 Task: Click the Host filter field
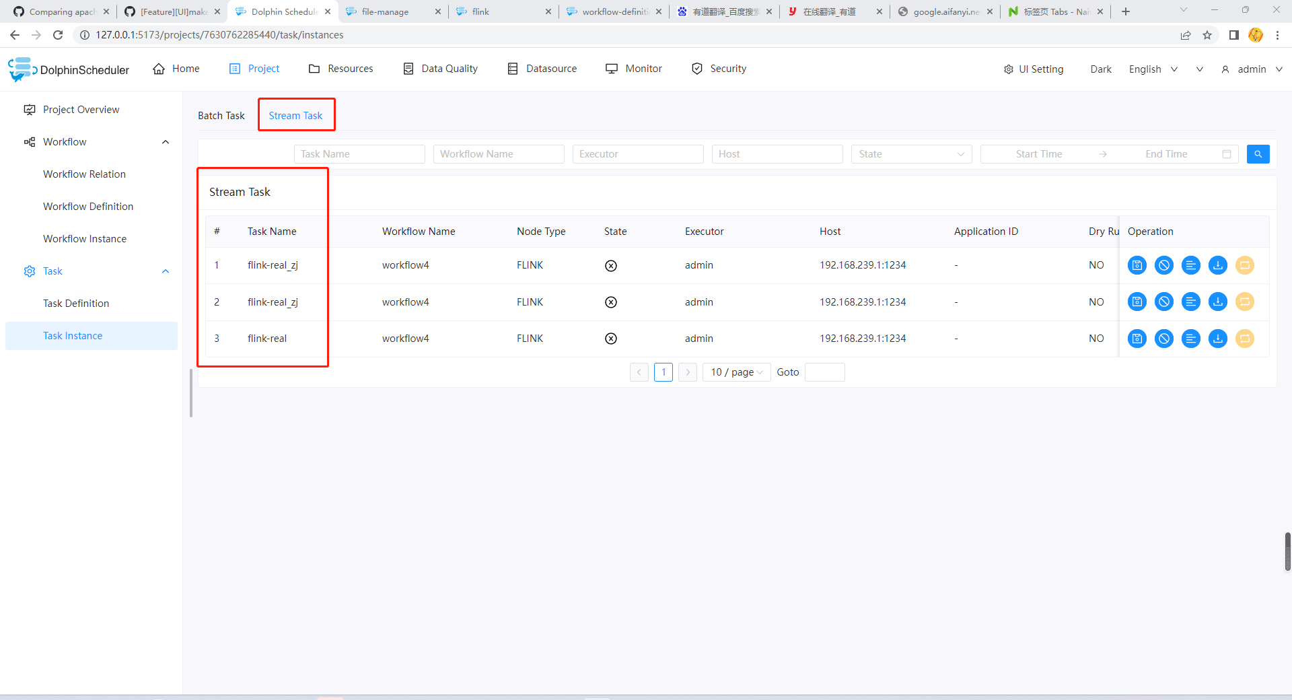click(777, 154)
